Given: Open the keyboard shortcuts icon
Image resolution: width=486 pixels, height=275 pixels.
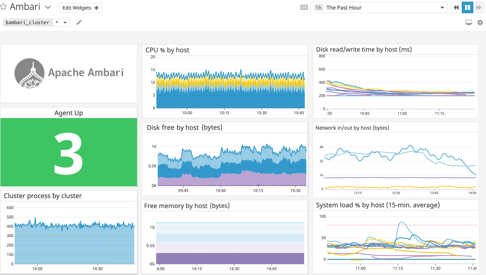Looking at the screenshot, I should pos(304,7).
